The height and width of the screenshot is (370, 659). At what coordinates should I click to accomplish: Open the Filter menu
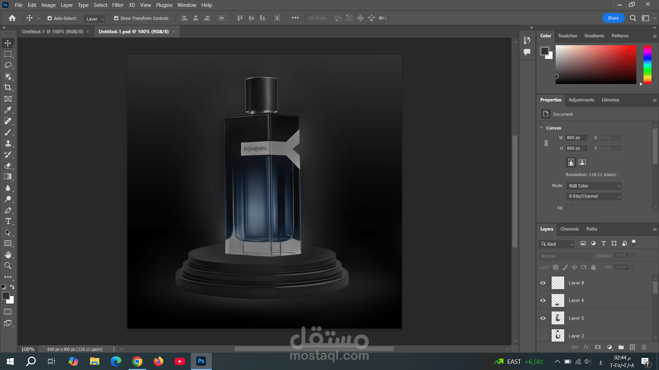117,5
